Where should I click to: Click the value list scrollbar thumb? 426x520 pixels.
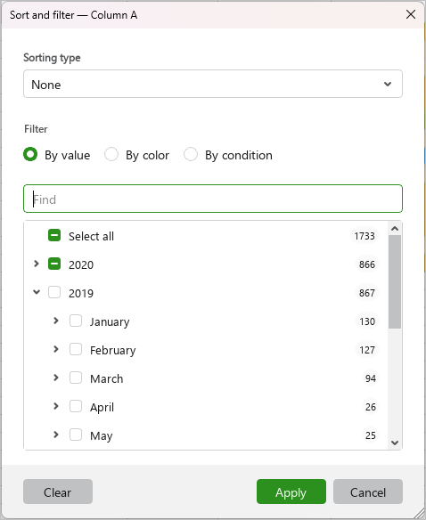tap(395, 282)
